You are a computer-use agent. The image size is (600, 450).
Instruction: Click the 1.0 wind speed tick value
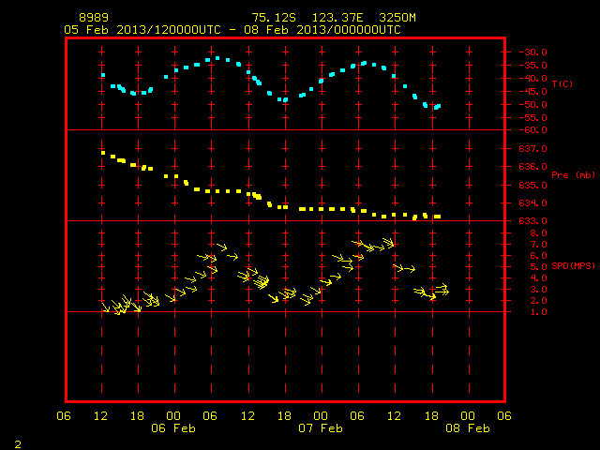538,312
